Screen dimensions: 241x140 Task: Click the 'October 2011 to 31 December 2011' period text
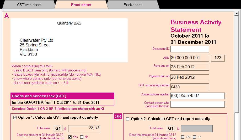click(x=193, y=39)
